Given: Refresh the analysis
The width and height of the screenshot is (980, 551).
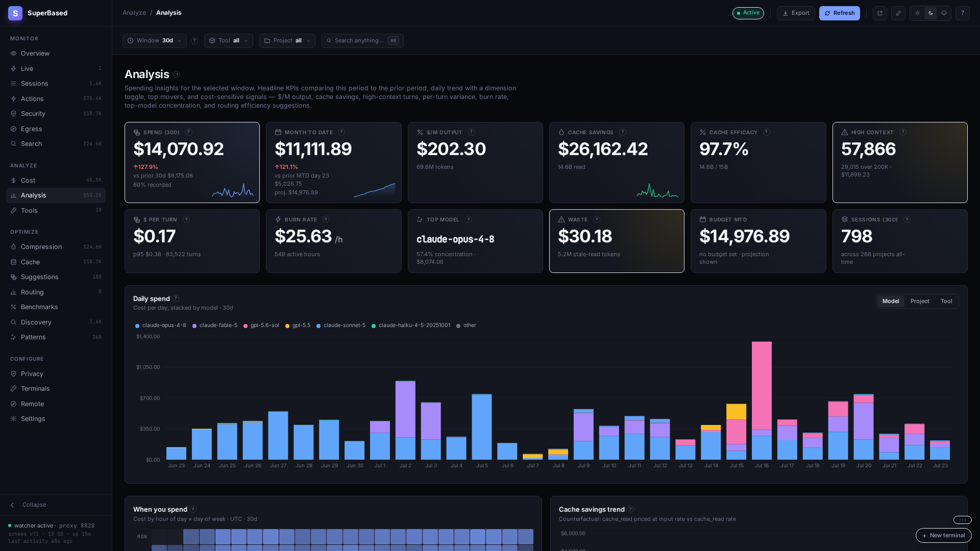Looking at the screenshot, I should [x=839, y=13].
